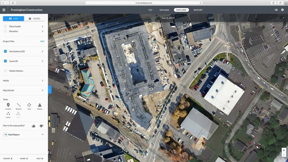
Task: Pick the Volume measurement tool
Action: (x=40, y=105)
